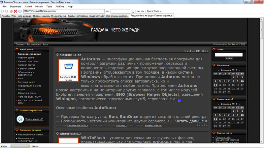264x148 pixels.
Task: Click next month arrow in Календарь widget
Action: click(239, 70)
